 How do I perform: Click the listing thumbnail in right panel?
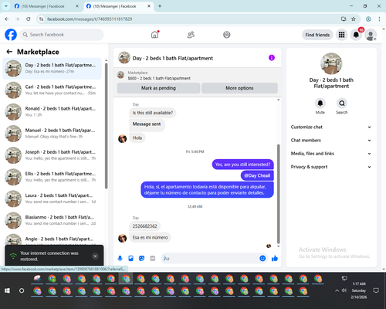click(331, 63)
